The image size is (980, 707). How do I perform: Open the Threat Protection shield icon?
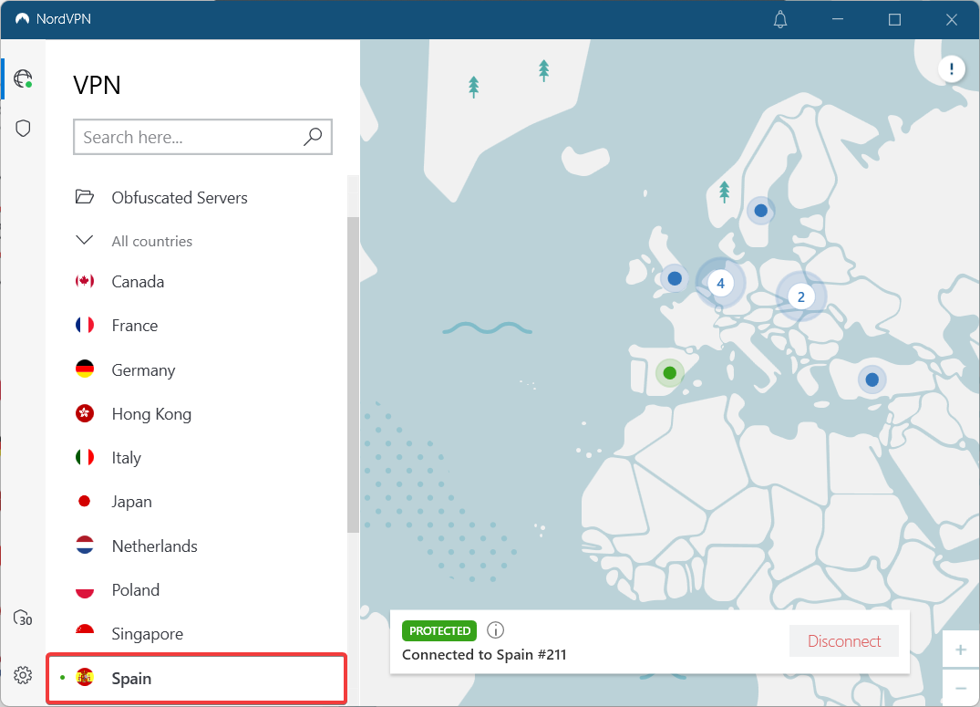[23, 128]
